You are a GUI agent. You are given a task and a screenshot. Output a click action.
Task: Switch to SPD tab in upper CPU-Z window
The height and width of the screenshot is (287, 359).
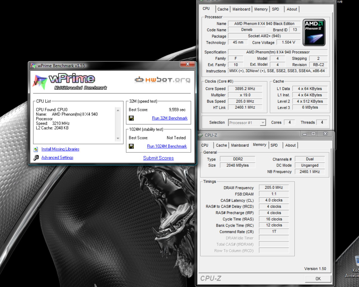(275, 9)
